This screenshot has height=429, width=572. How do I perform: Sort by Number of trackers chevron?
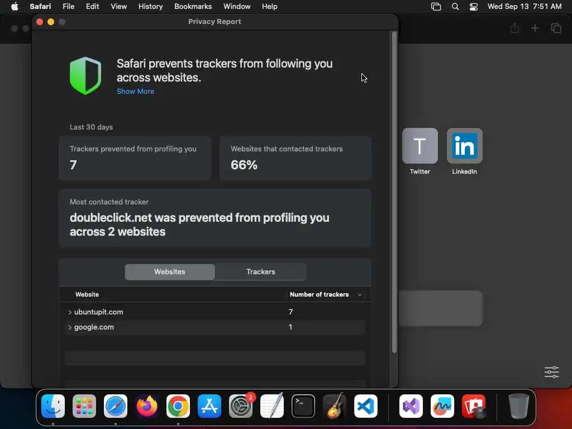coord(360,295)
